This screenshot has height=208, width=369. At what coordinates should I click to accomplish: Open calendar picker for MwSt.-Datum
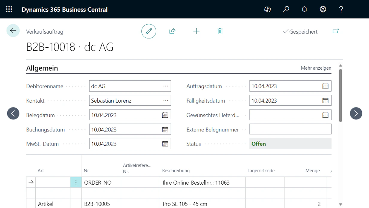point(165,144)
